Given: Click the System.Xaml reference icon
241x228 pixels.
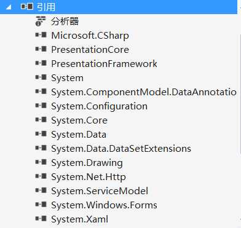Looking at the screenshot, I should click(41, 219).
